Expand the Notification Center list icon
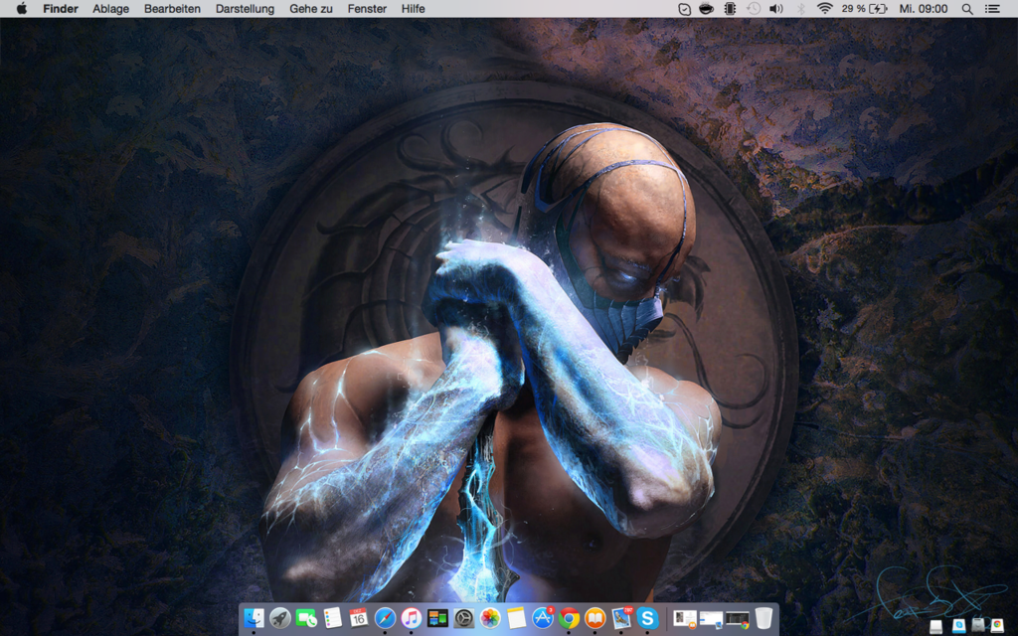Viewport: 1018px width, 636px height. point(992,9)
